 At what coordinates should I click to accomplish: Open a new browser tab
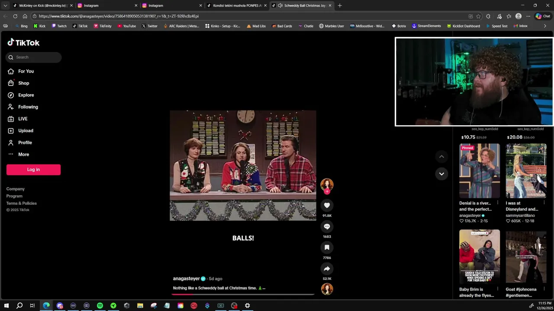point(340,6)
